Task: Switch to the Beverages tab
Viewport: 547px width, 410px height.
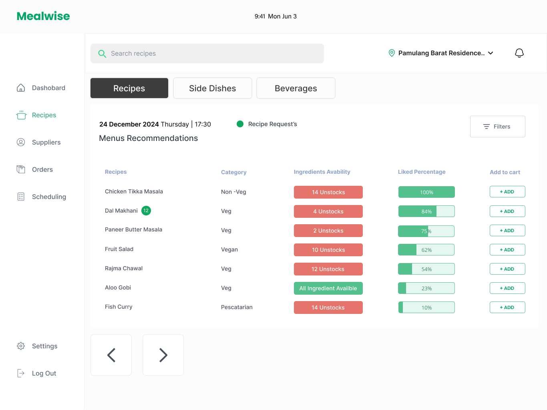Action: (296, 88)
